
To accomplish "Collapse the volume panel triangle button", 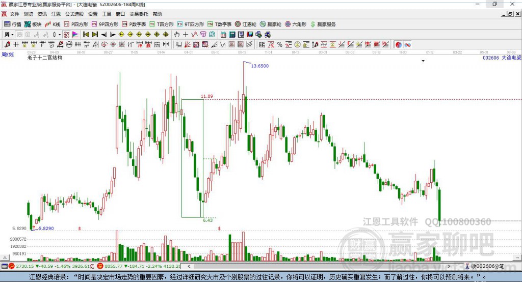I will pyautogui.click(x=5, y=258).
